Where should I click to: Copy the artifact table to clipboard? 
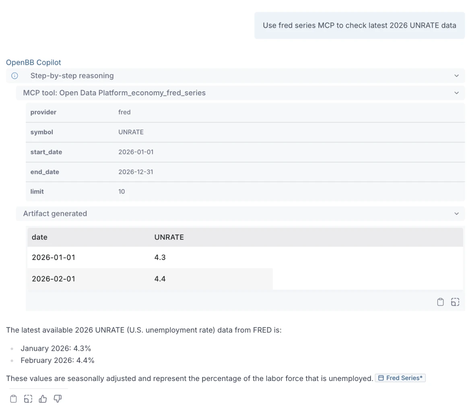440,302
